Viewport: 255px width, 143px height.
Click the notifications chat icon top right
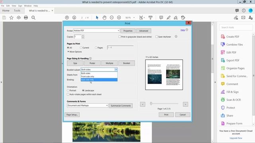pos(237,11)
